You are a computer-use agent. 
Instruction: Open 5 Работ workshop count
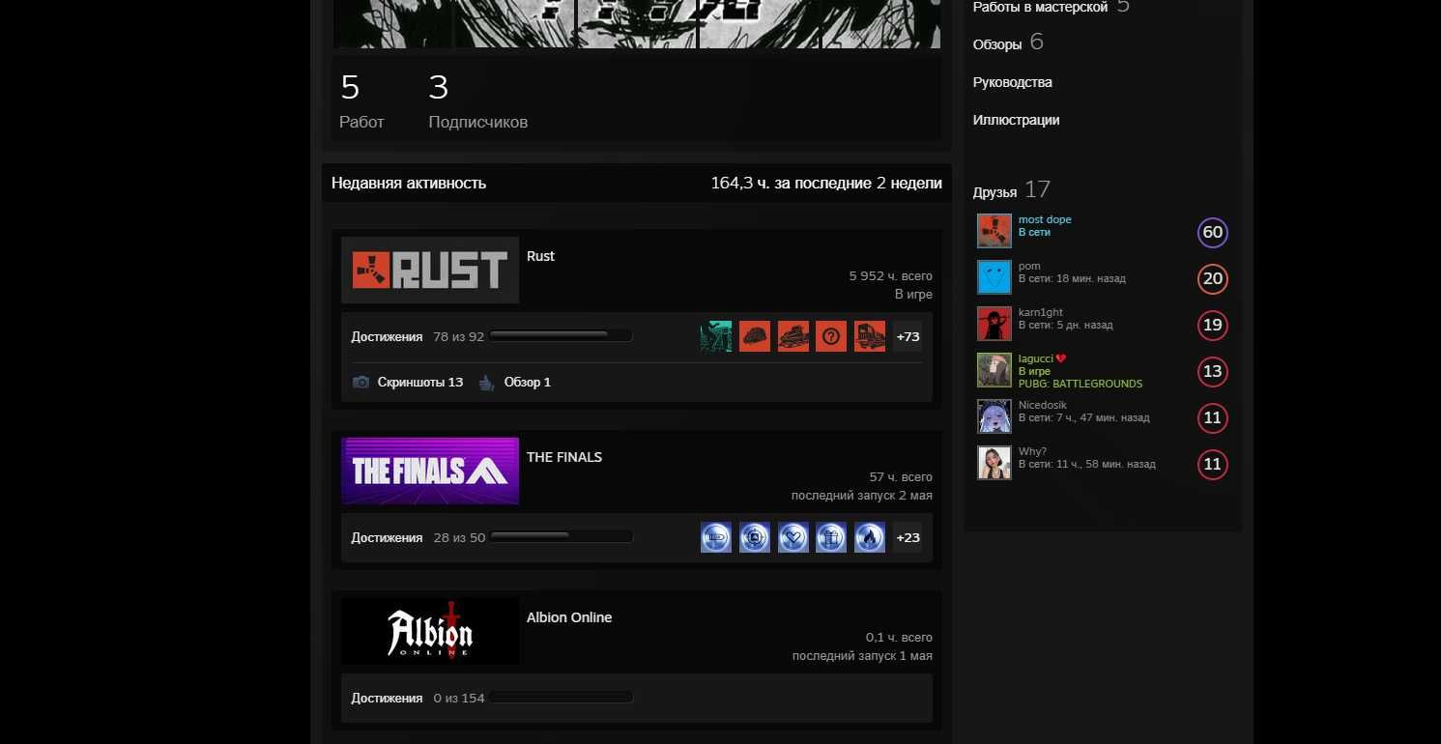[361, 101]
